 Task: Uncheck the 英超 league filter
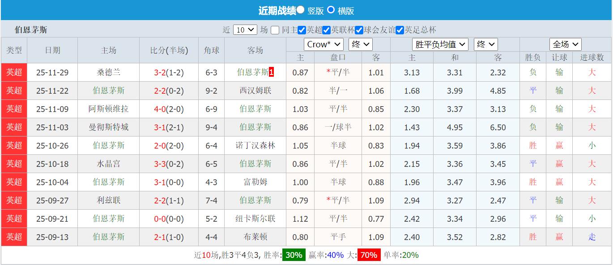pos(302,30)
